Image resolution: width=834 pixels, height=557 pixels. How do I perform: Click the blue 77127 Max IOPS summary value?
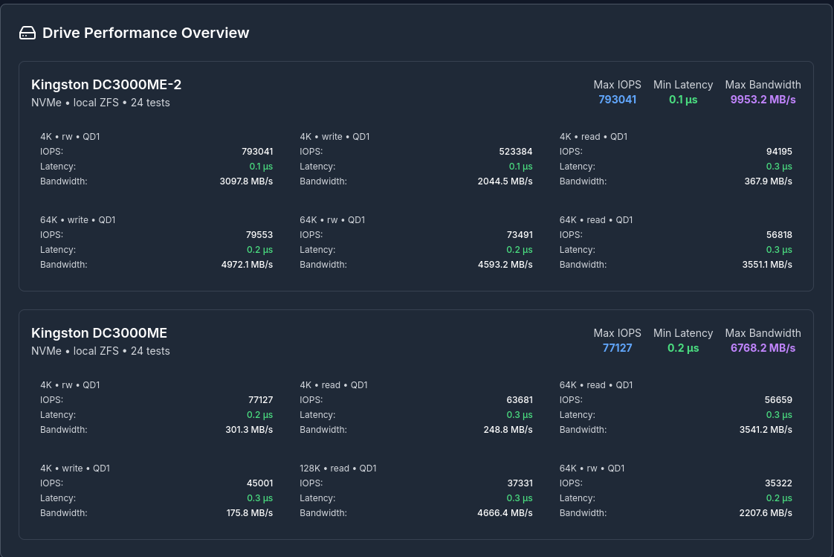(x=617, y=348)
